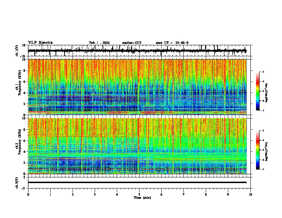The image size is (282, 218).
Task: Click the time axis tick label "7"
Action: [x=184, y=194]
